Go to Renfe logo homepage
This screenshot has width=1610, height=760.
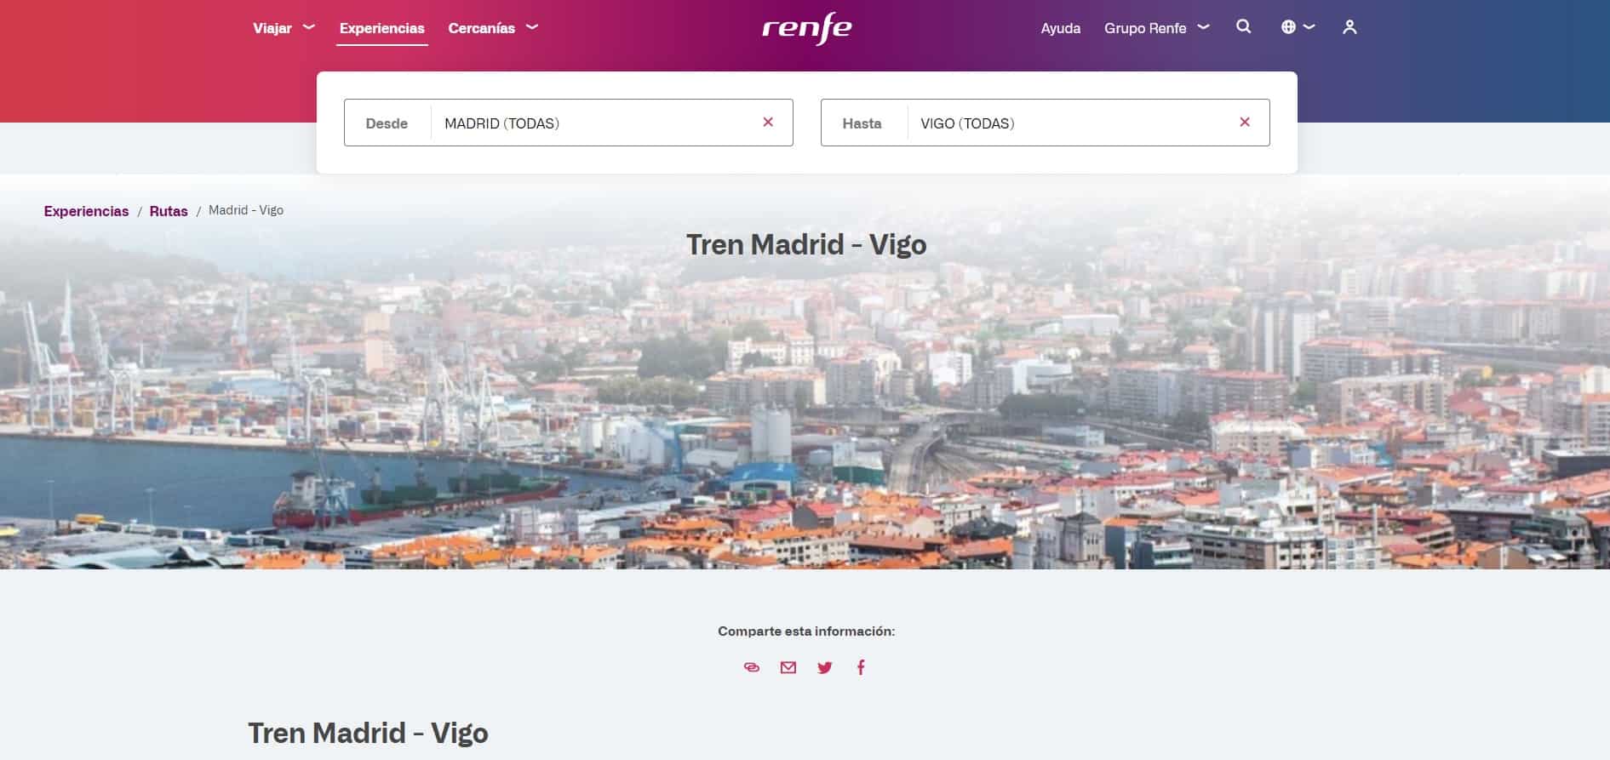click(806, 29)
